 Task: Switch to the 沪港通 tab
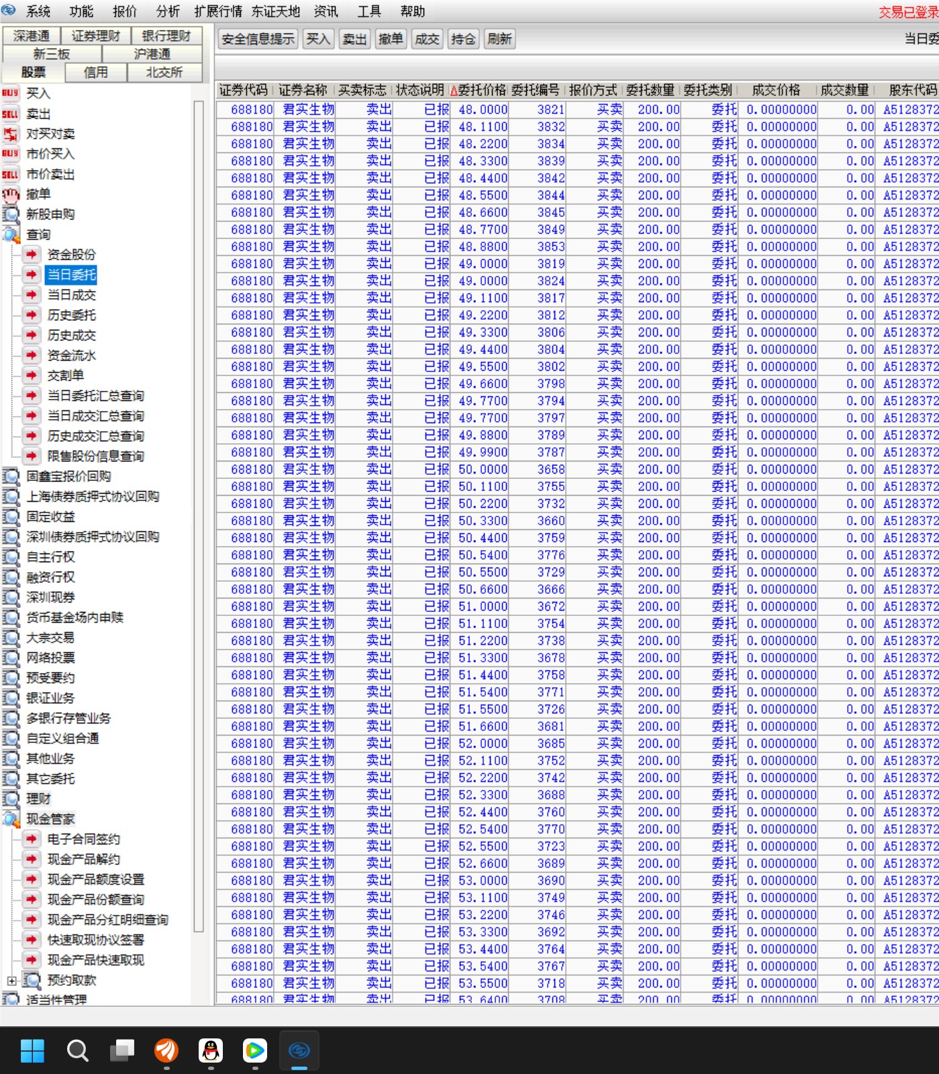tap(152, 54)
